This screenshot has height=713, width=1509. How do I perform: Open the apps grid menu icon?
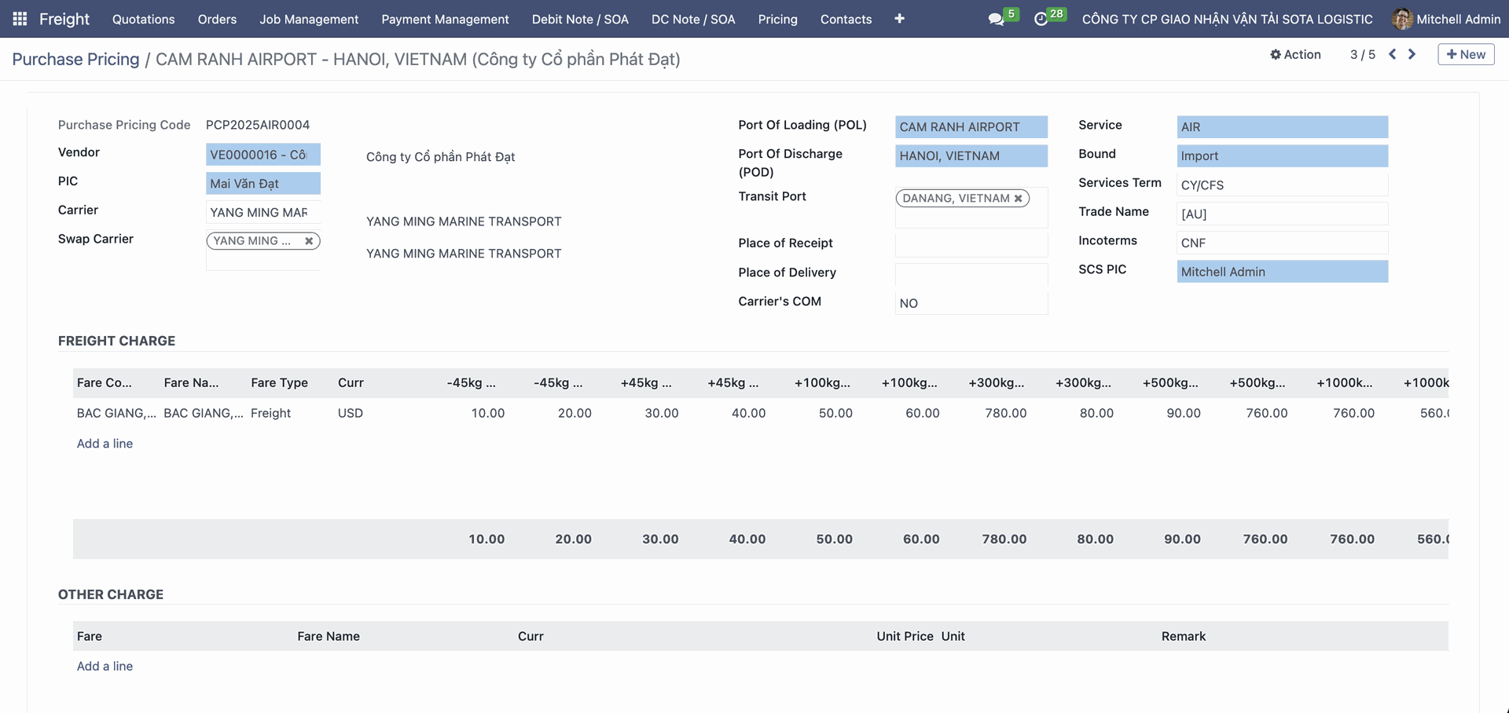20,19
